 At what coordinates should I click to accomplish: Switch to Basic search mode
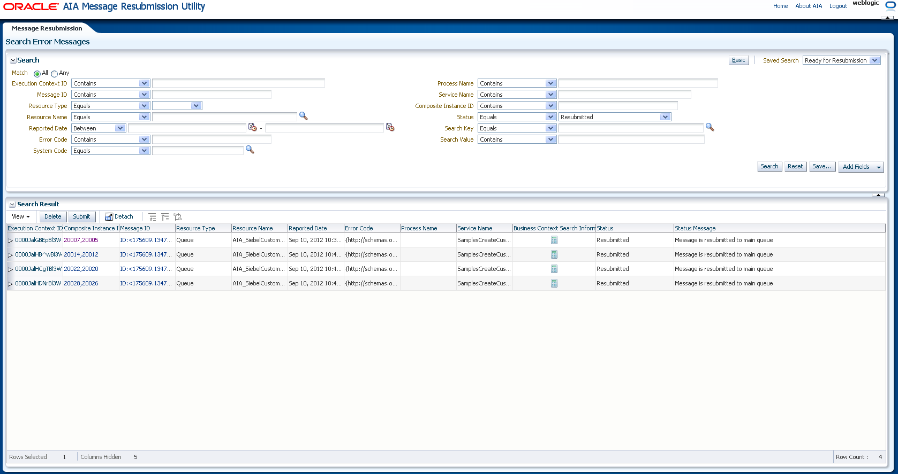(738, 60)
